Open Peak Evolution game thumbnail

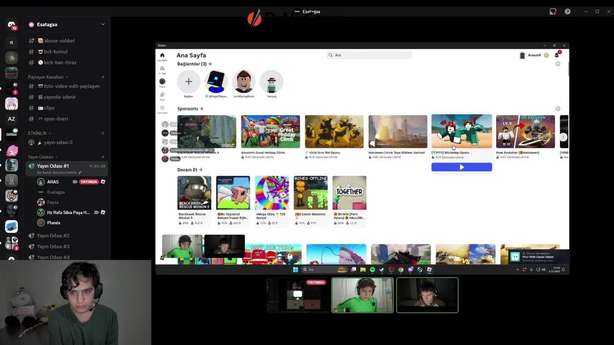pos(525,132)
